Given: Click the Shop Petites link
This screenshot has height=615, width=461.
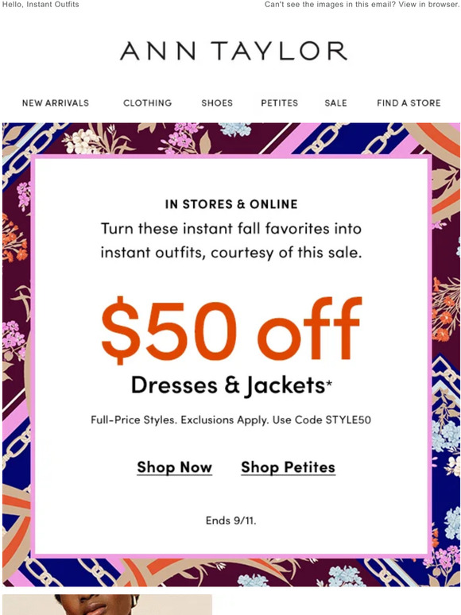Looking at the screenshot, I should (x=288, y=467).
